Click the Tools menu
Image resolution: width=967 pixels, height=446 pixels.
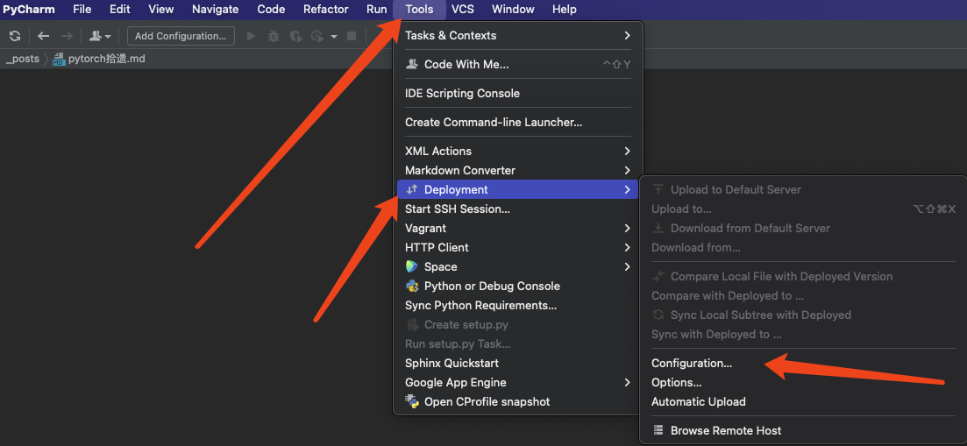(x=419, y=10)
